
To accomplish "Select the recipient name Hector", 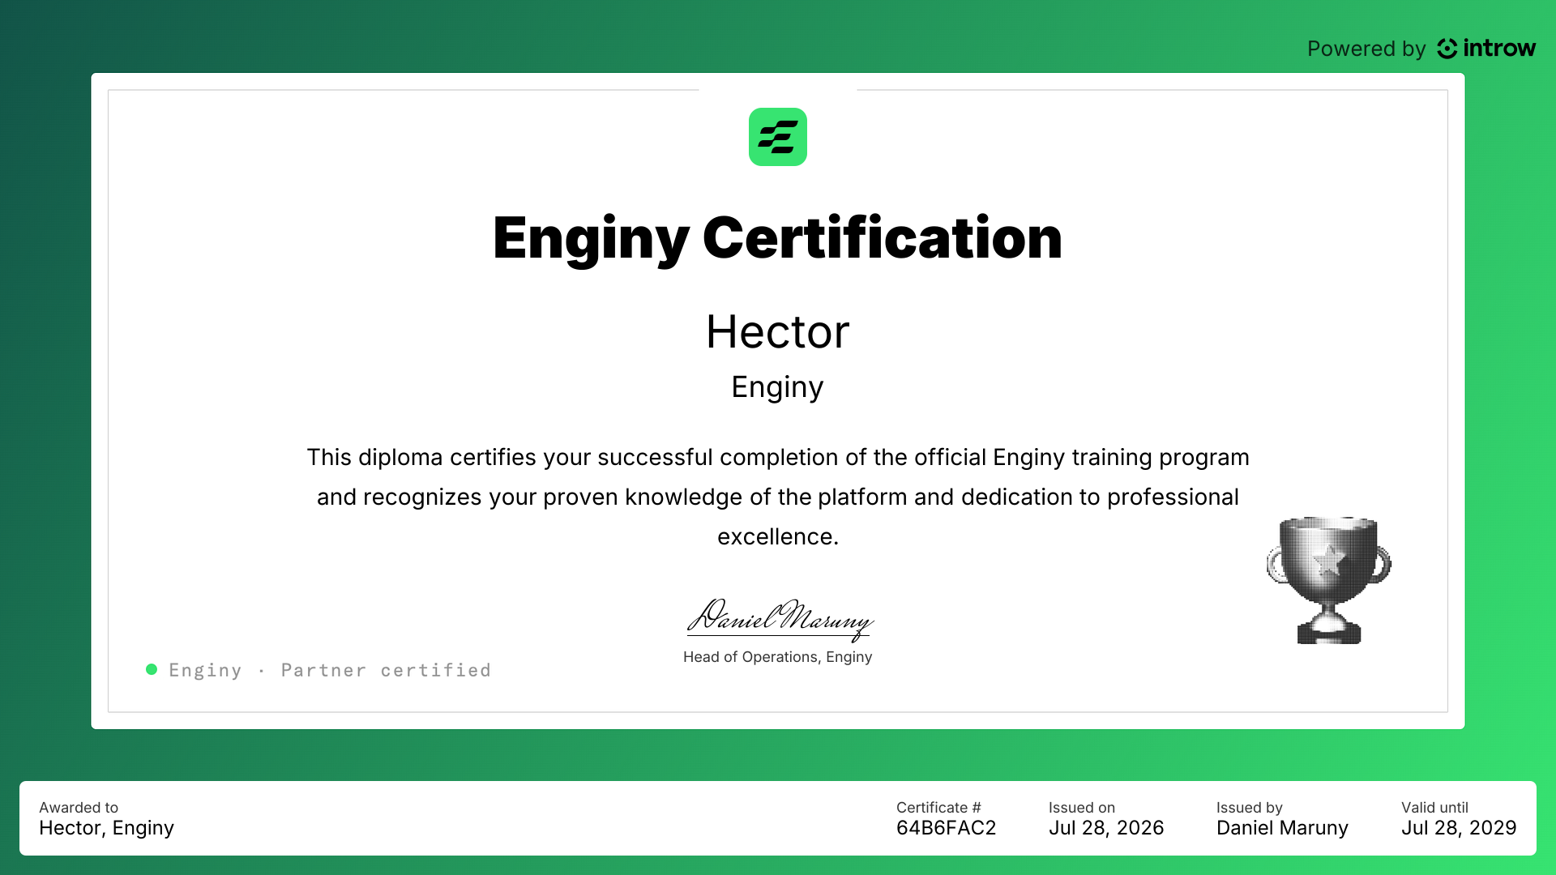I will [x=778, y=331].
